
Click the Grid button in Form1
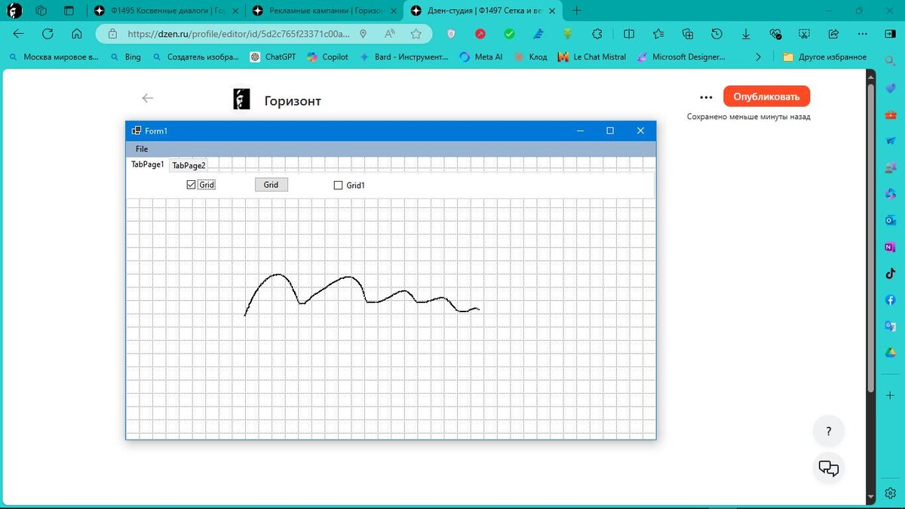pos(271,185)
